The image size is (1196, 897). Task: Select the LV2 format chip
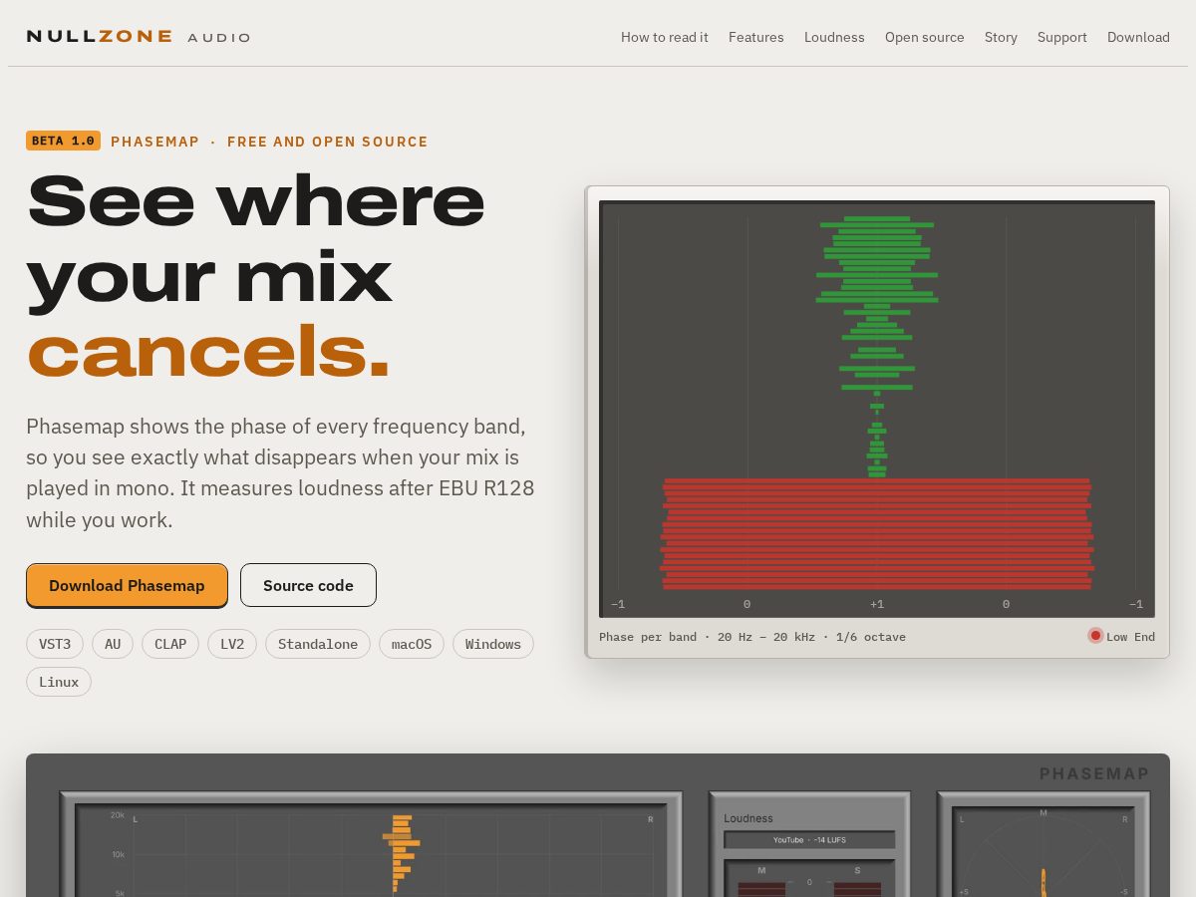click(232, 644)
